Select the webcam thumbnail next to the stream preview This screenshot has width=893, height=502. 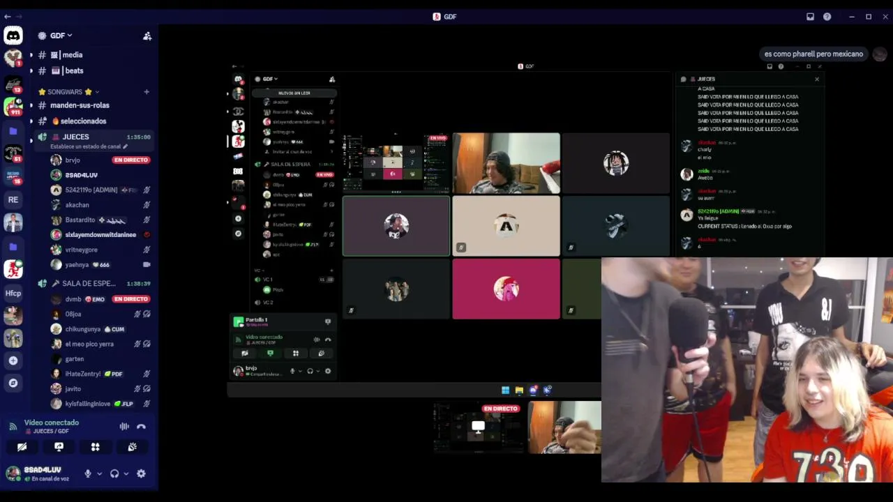564,427
